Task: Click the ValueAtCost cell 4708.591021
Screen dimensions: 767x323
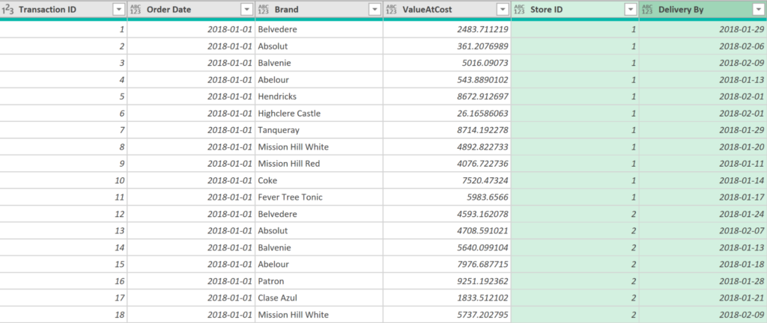Action: [447, 230]
